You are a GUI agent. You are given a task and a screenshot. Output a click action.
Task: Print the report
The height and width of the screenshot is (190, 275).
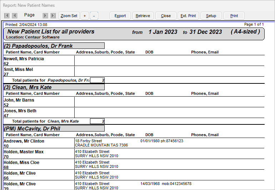pyautogui.click(x=234, y=16)
